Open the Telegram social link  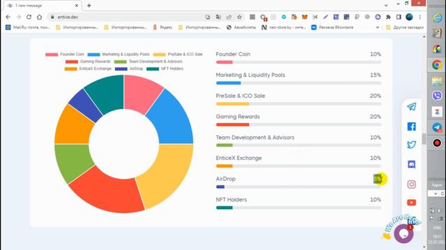tap(412, 106)
